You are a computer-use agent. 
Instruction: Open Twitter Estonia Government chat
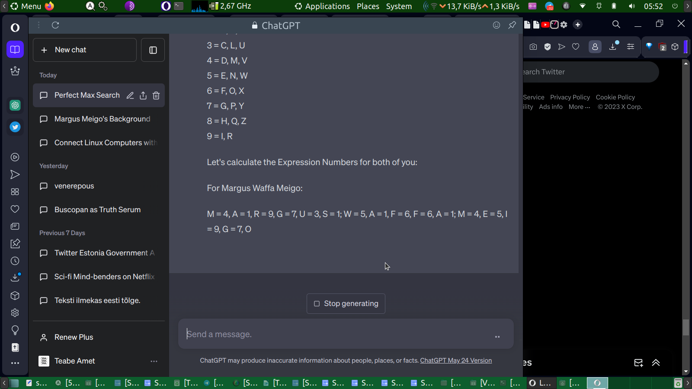coord(99,253)
